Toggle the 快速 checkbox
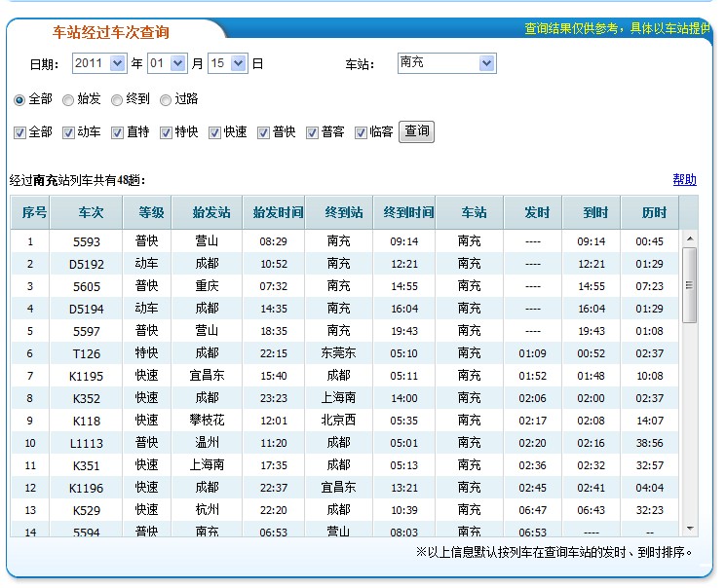Screen dimensions: 726x588 pos(214,132)
